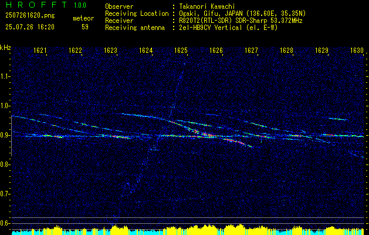Image resolution: width=369 pixels, height=235 pixels.
Task: Click the 1628 time marker
Action: click(287, 50)
